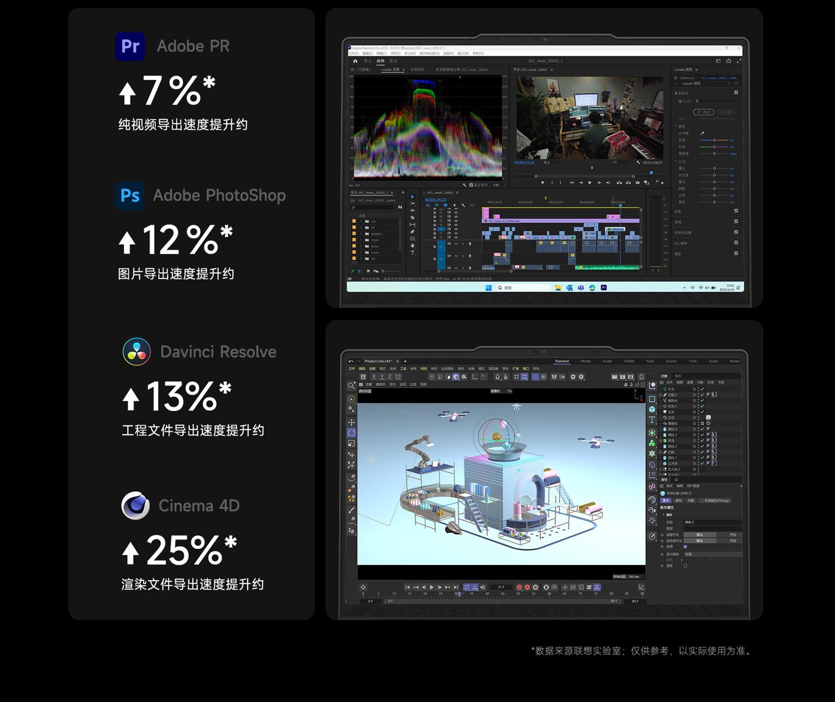Image resolution: width=835 pixels, height=702 pixels.
Task: Click the 开启 button for 视窗可见
Action: 733,534
